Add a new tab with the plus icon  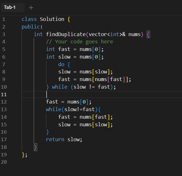(31, 8)
